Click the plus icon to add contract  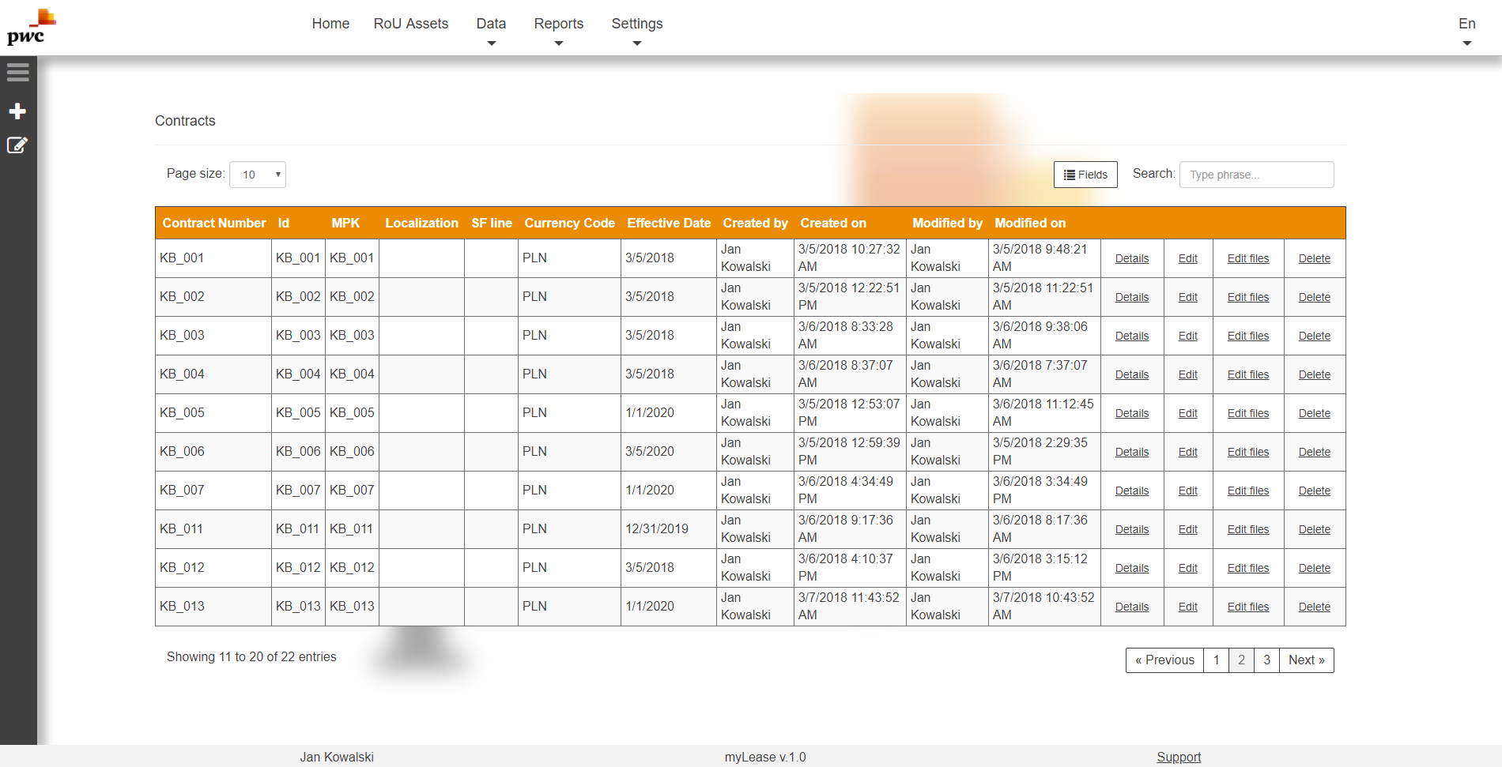pyautogui.click(x=17, y=111)
